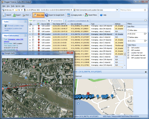This screenshot has height=119, width=149.
Task: Check the box for 12.02.2011 21:27:17 row
Action: (x=33, y=37)
